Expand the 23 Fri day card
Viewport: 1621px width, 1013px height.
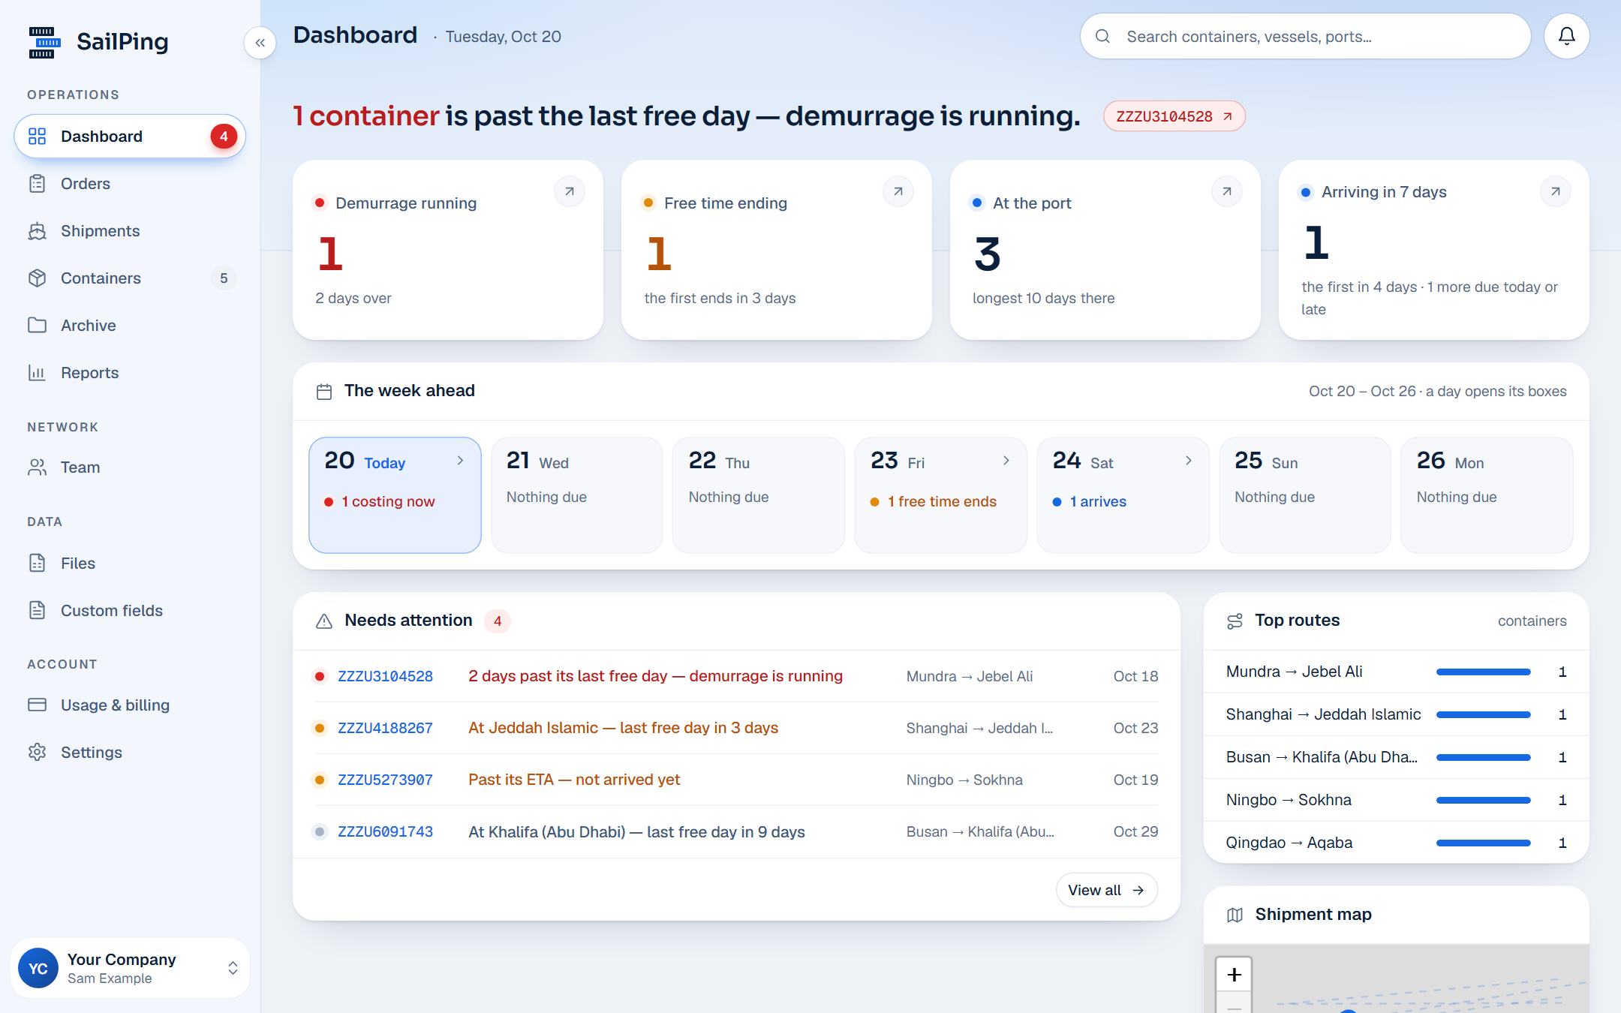[940, 495]
